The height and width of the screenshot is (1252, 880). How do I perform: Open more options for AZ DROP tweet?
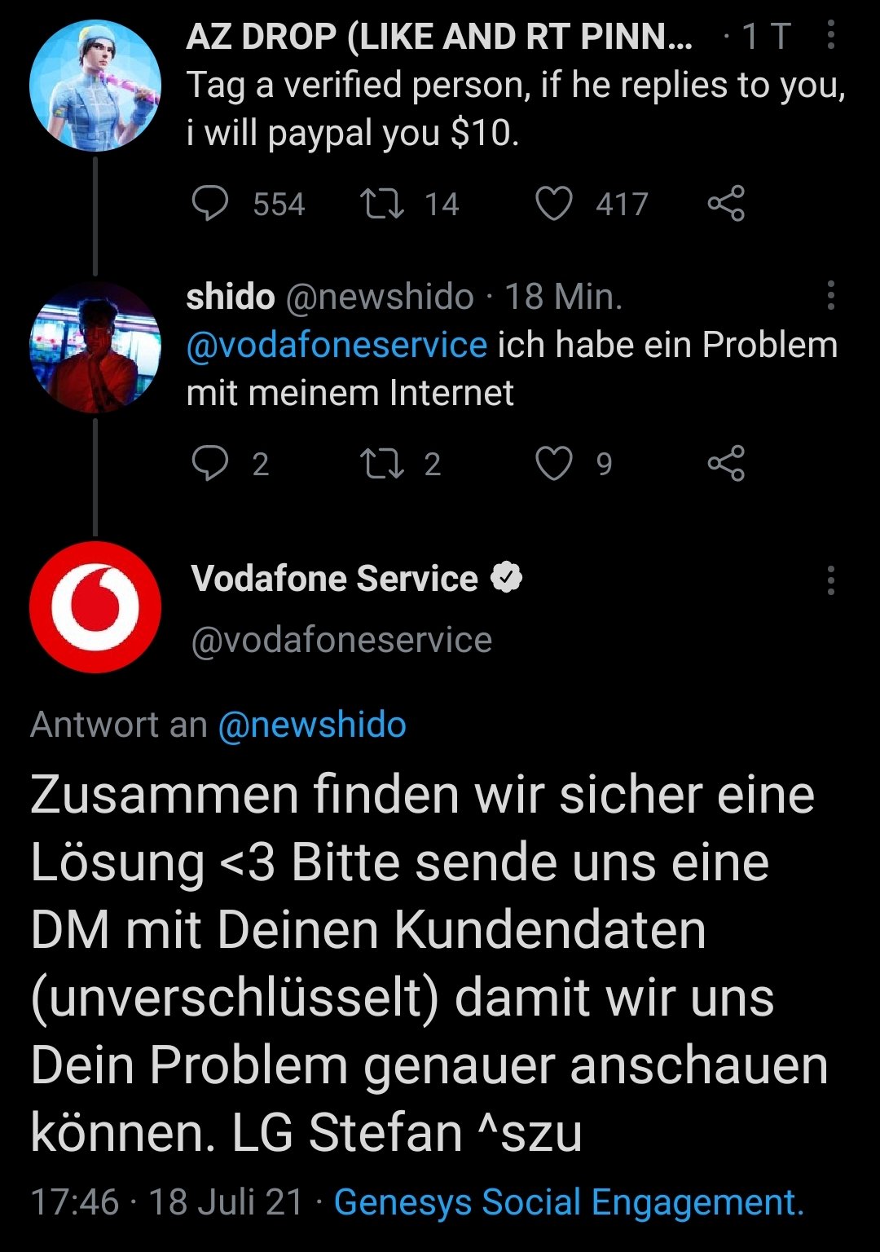830,36
